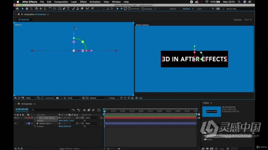This screenshot has height=150, width=268.
Task: Select the Zoom tool magnifier
Action: (31, 9)
